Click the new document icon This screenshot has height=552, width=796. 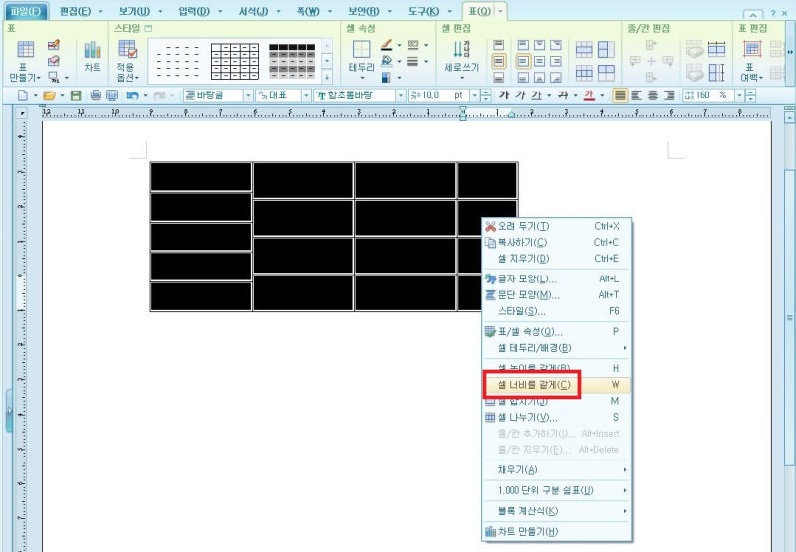22,95
